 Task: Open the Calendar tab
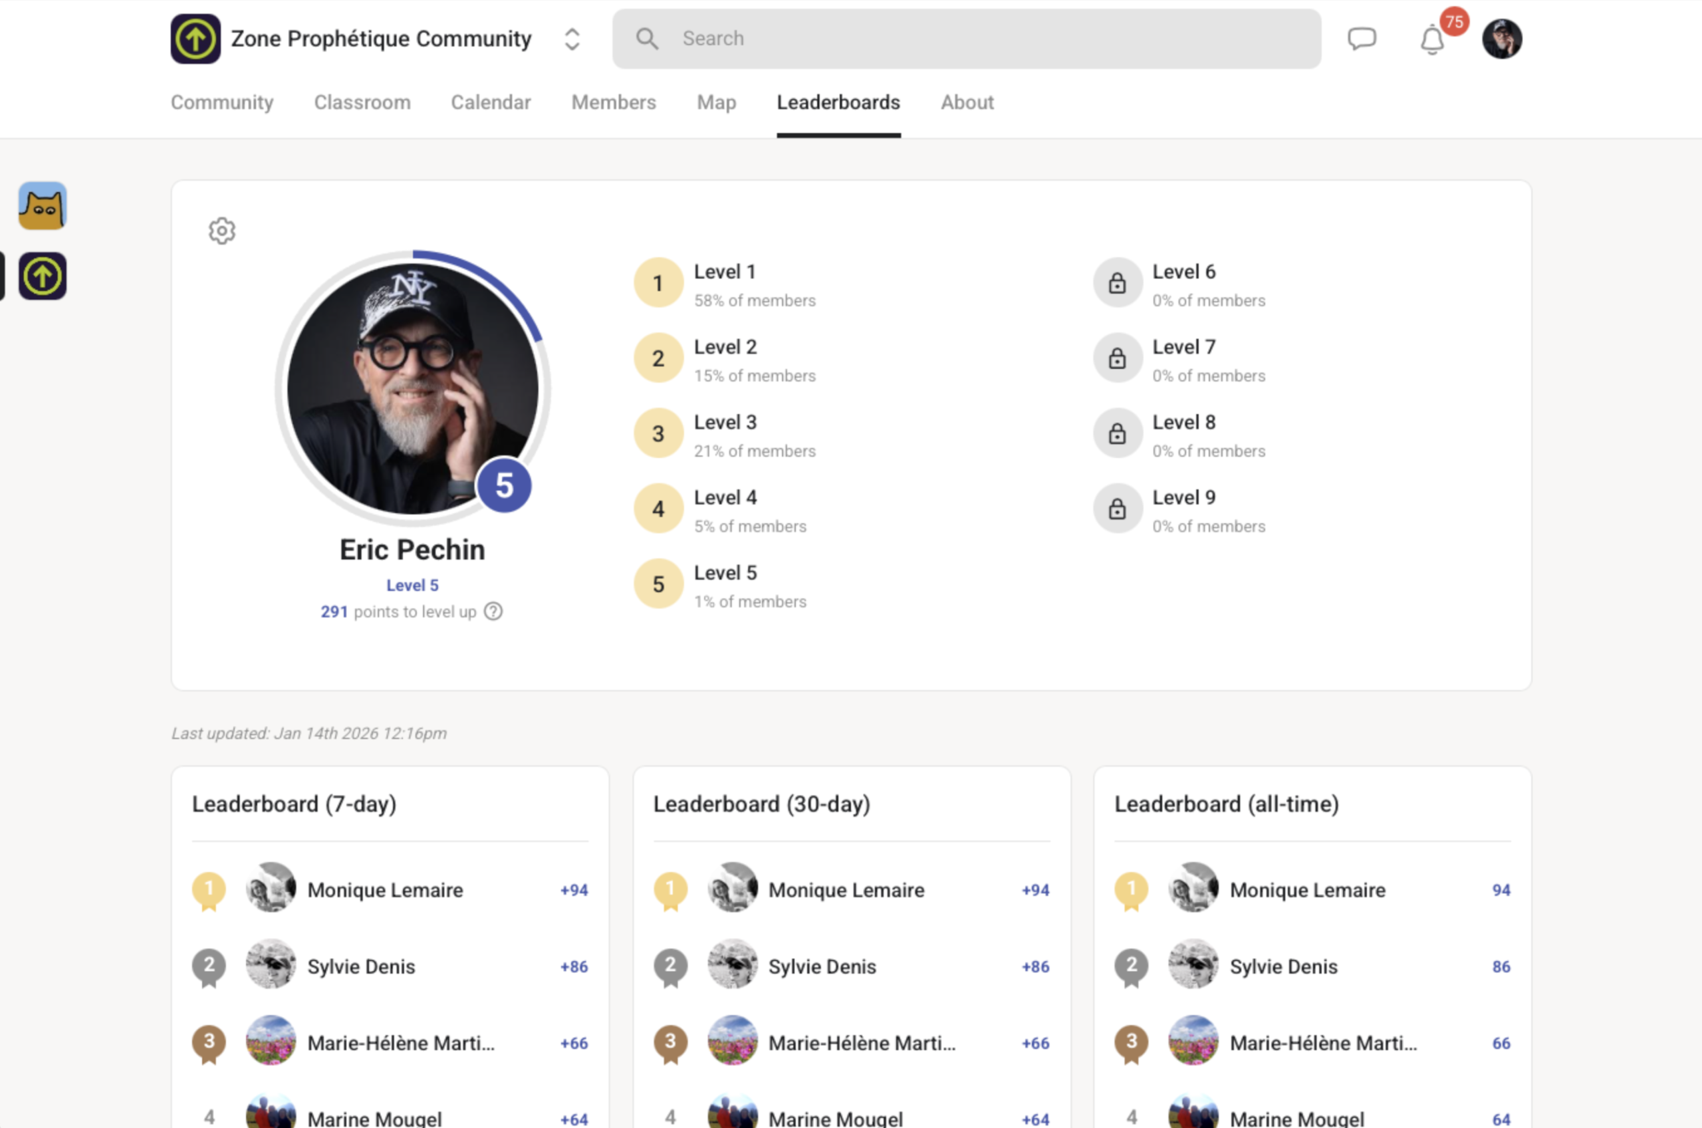(x=491, y=102)
